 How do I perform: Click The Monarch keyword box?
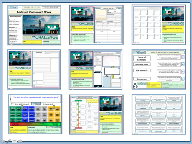click(142, 70)
